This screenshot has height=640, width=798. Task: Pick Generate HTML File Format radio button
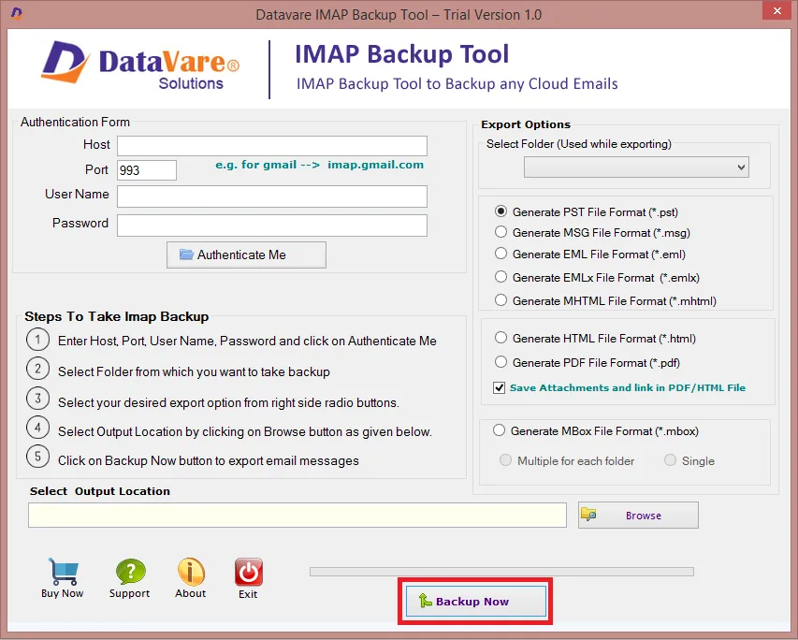501,338
